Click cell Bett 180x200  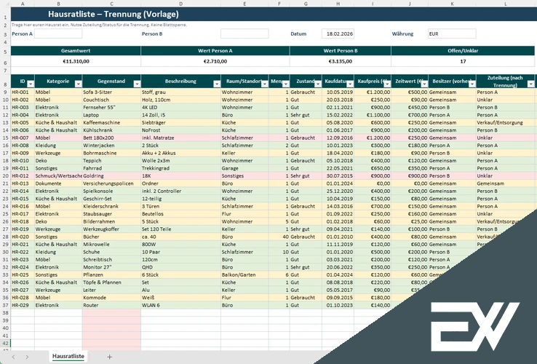(111, 138)
